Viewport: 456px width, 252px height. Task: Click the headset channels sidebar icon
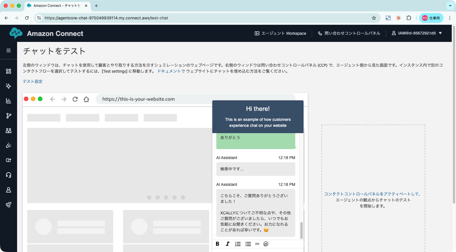click(x=9, y=175)
